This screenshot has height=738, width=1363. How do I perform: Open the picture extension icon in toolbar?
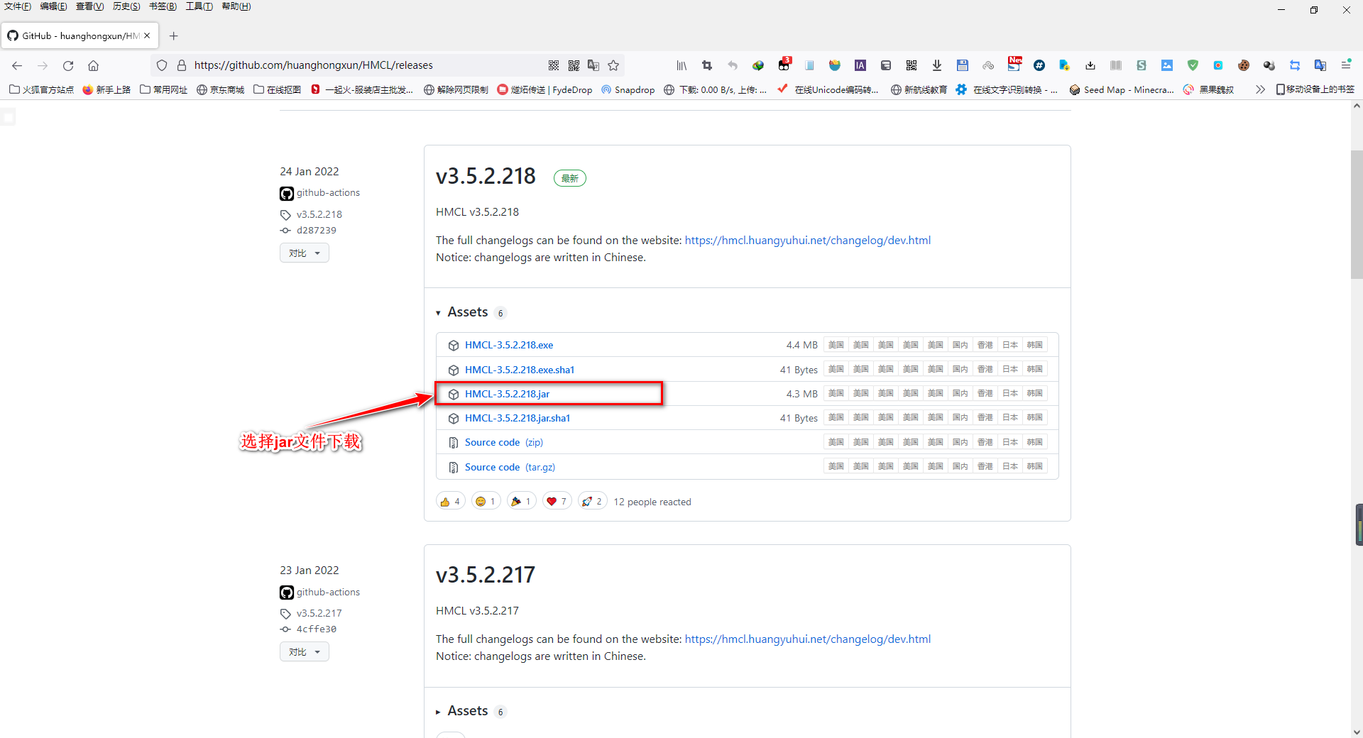[1167, 65]
